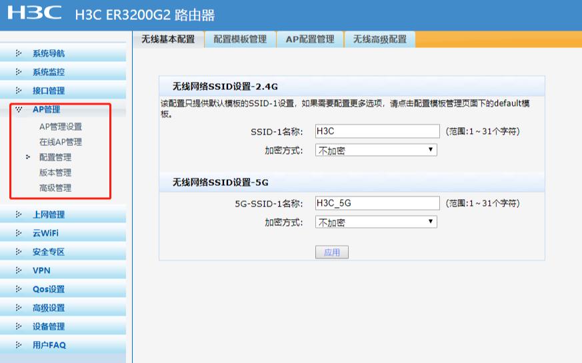The height and width of the screenshot is (363, 582).
Task: Expand the 系统监控 menu arrow icon
Action: [19, 72]
